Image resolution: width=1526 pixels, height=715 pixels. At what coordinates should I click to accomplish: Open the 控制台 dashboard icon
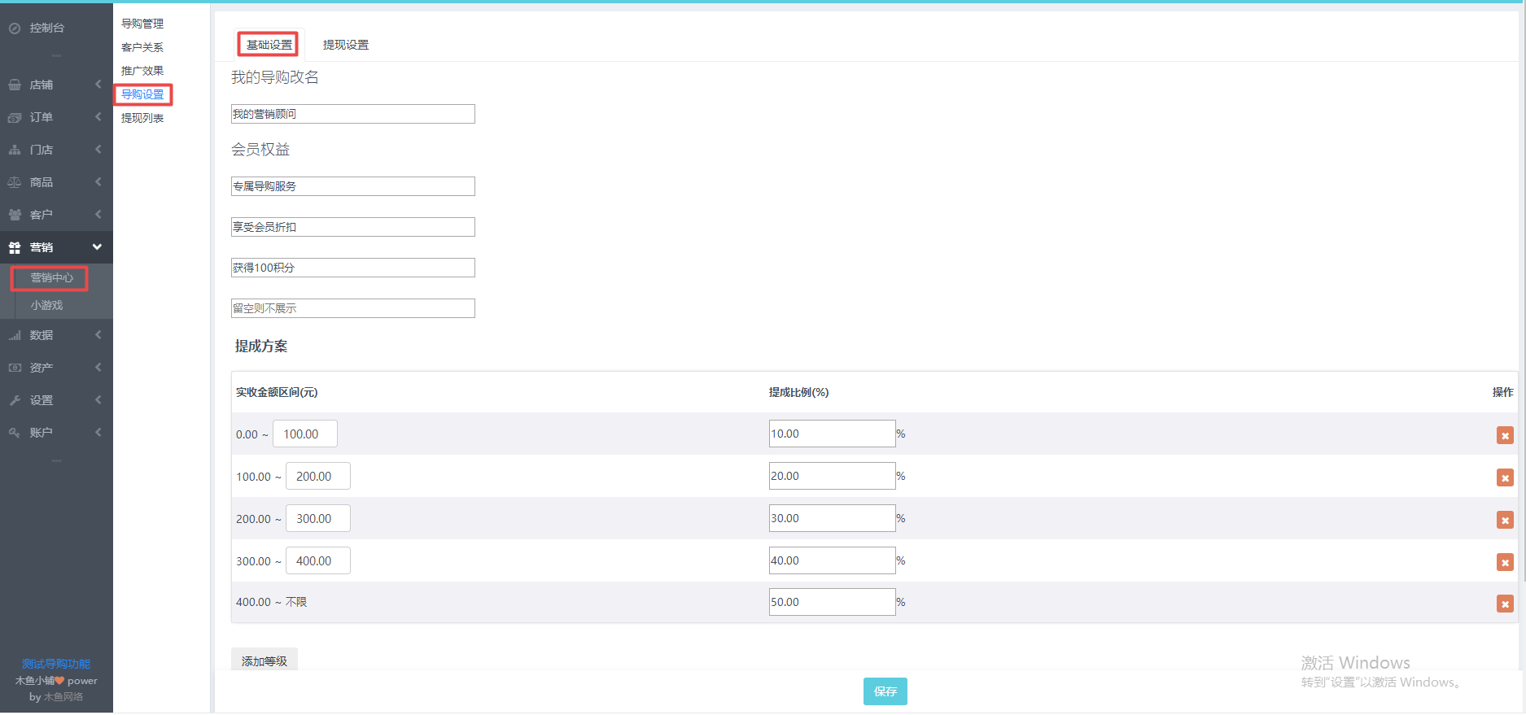click(x=15, y=28)
